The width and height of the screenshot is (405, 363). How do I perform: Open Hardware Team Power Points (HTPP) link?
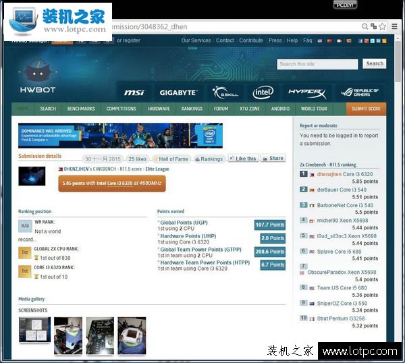pos(205,262)
